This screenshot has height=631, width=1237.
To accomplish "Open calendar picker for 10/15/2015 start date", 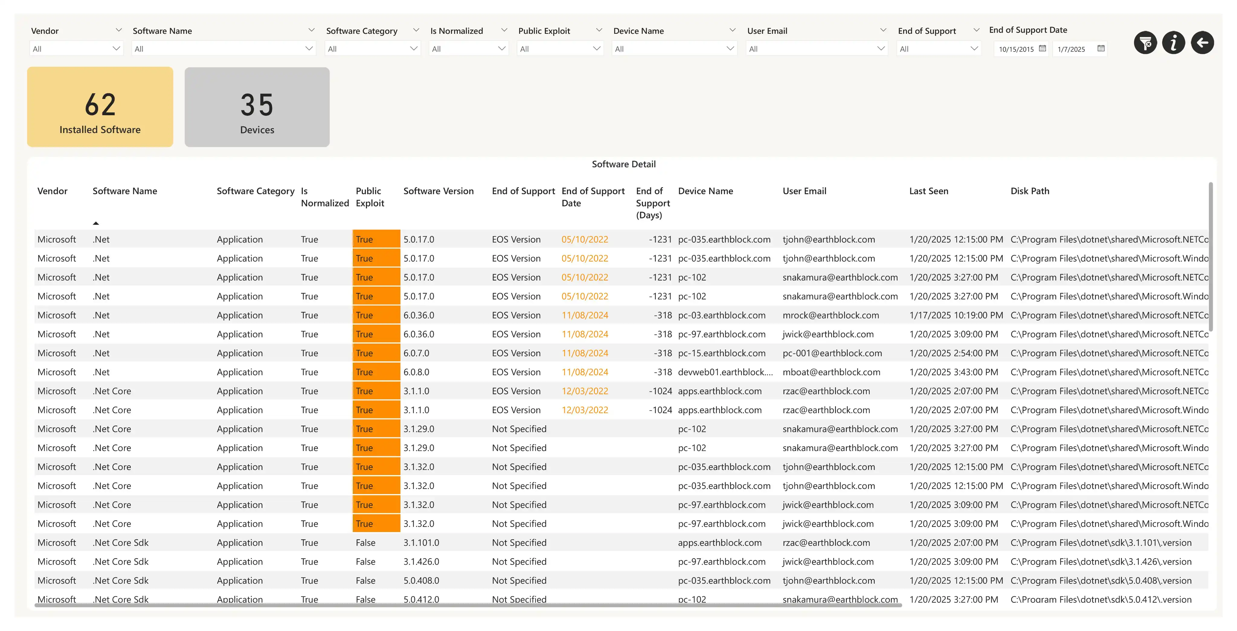I will (x=1042, y=49).
